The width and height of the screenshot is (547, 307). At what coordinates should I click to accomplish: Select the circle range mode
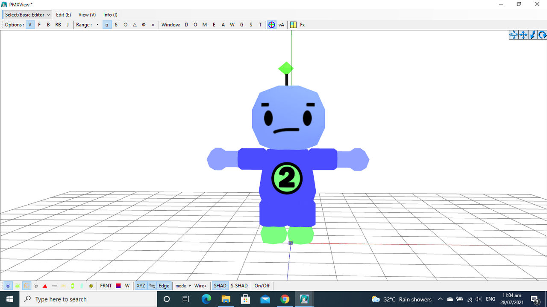point(126,25)
